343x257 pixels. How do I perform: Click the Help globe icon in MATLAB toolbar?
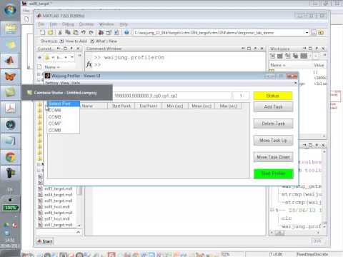tap(126, 32)
